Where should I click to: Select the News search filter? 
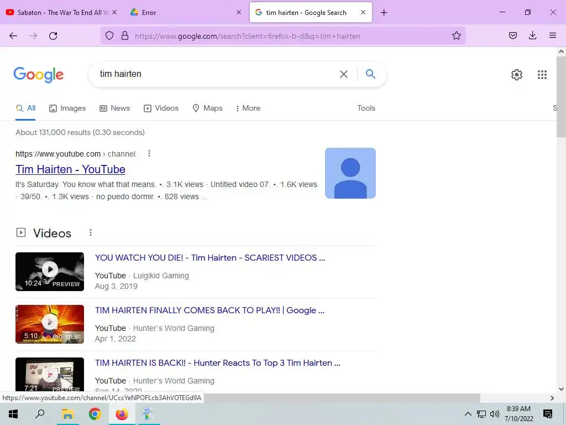tap(114, 108)
